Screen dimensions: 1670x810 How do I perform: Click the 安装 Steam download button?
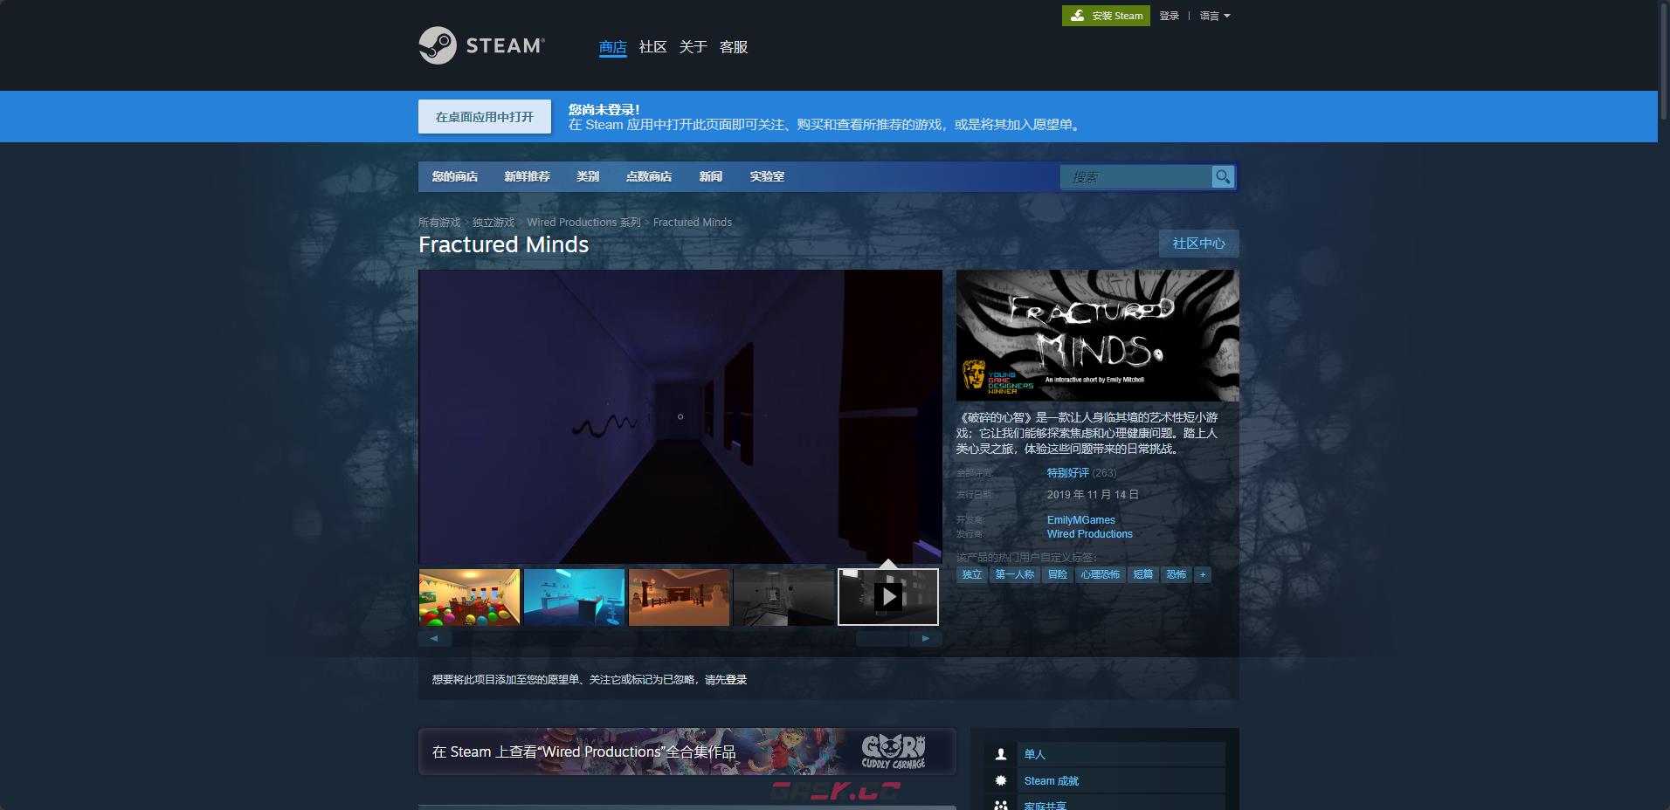pyautogui.click(x=1106, y=16)
